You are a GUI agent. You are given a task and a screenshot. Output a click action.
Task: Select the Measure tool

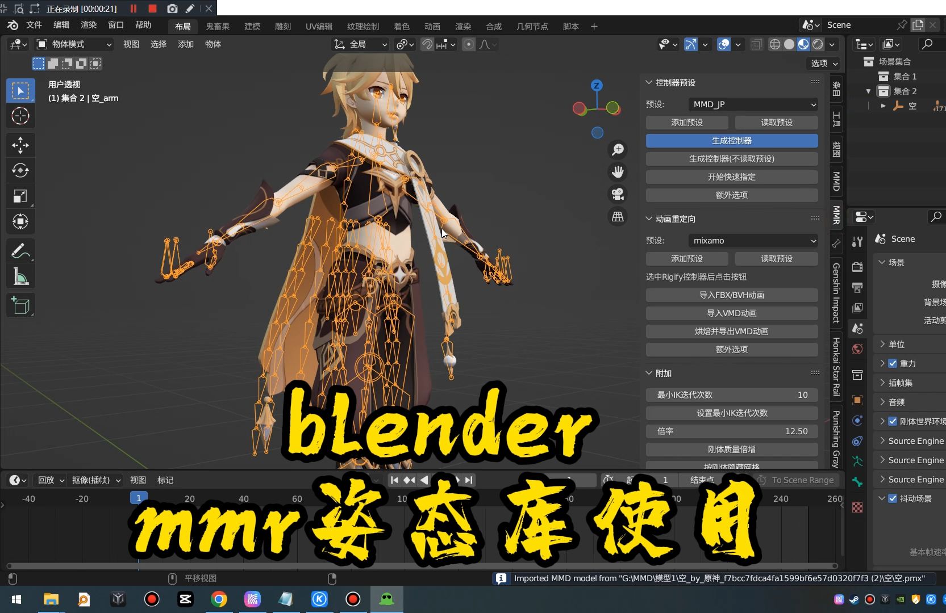pyautogui.click(x=20, y=277)
